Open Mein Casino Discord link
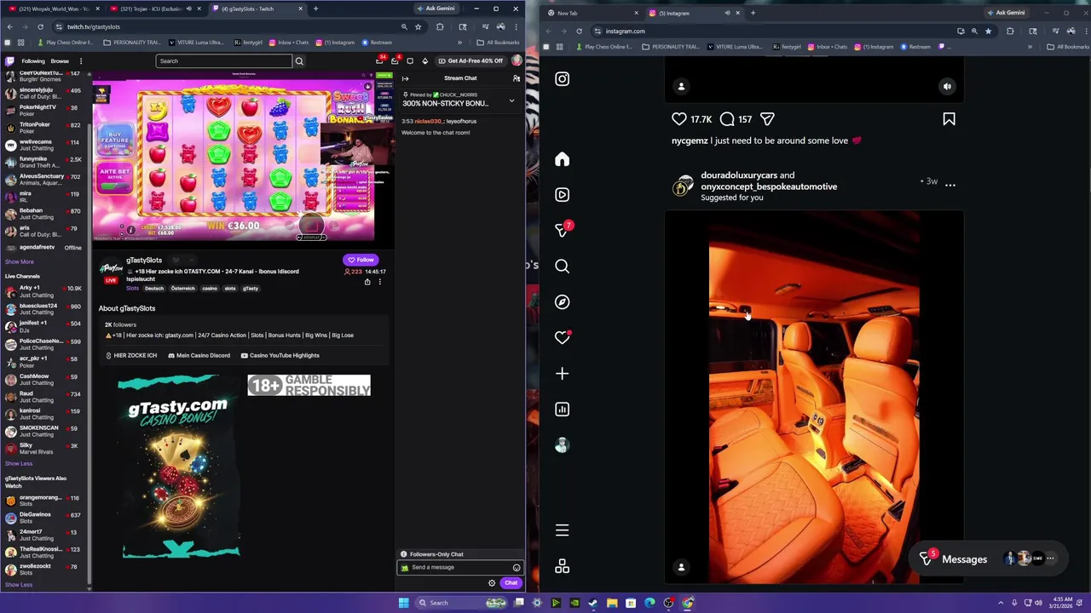The height and width of the screenshot is (613, 1091). tap(199, 356)
